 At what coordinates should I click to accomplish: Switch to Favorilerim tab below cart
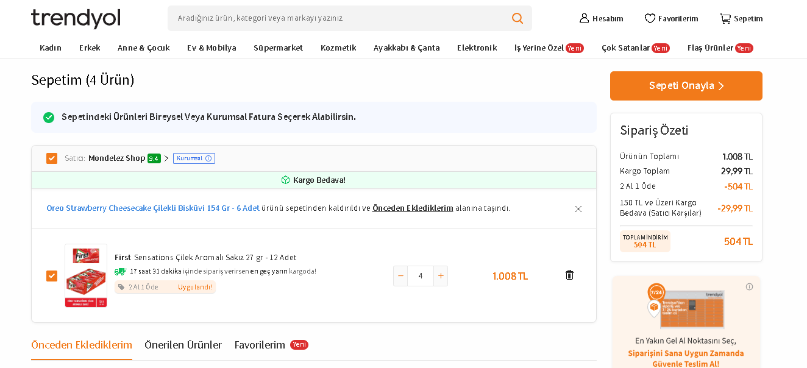[271, 345]
